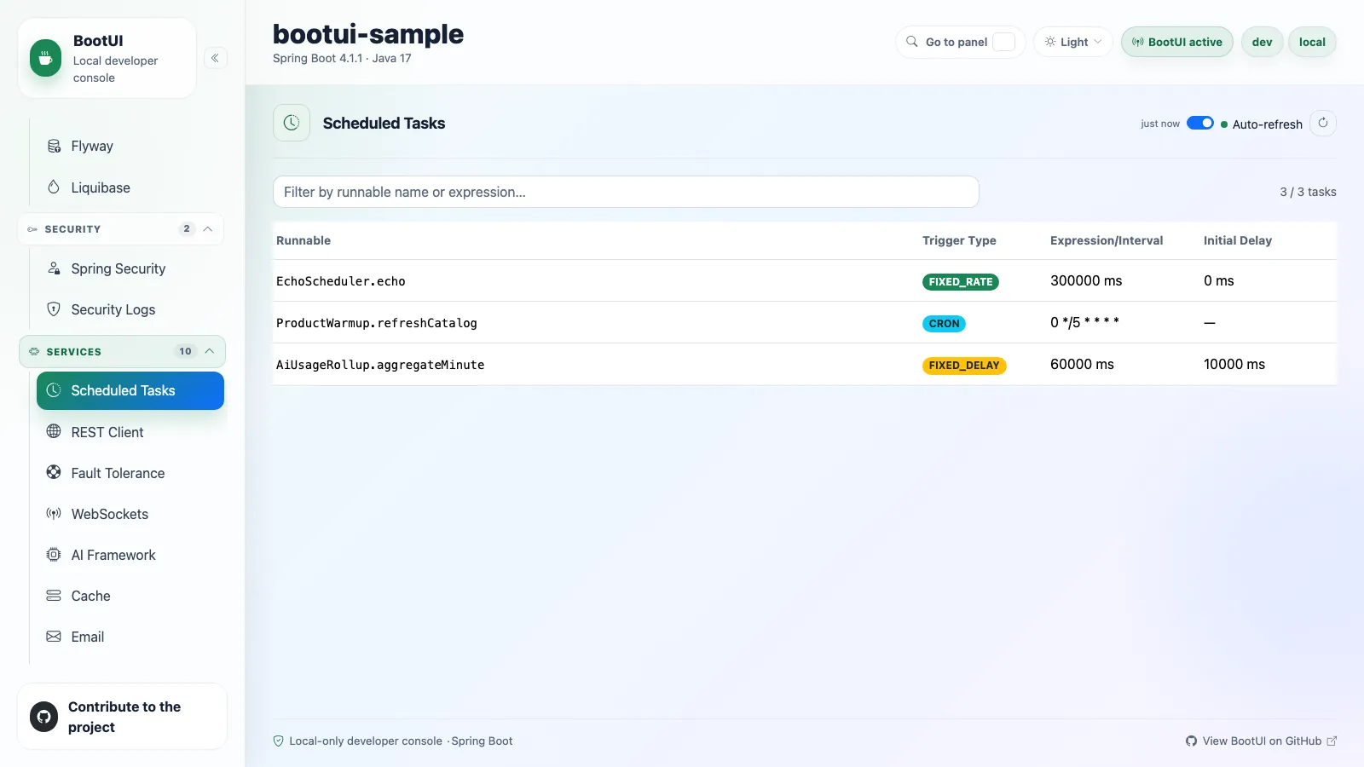Click the GitHub logo in Contribute card
Viewport: 1364px width, 767px height.
click(43, 717)
